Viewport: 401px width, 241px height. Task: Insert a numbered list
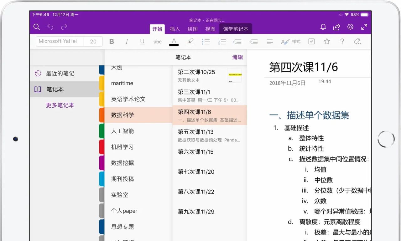click(222, 42)
